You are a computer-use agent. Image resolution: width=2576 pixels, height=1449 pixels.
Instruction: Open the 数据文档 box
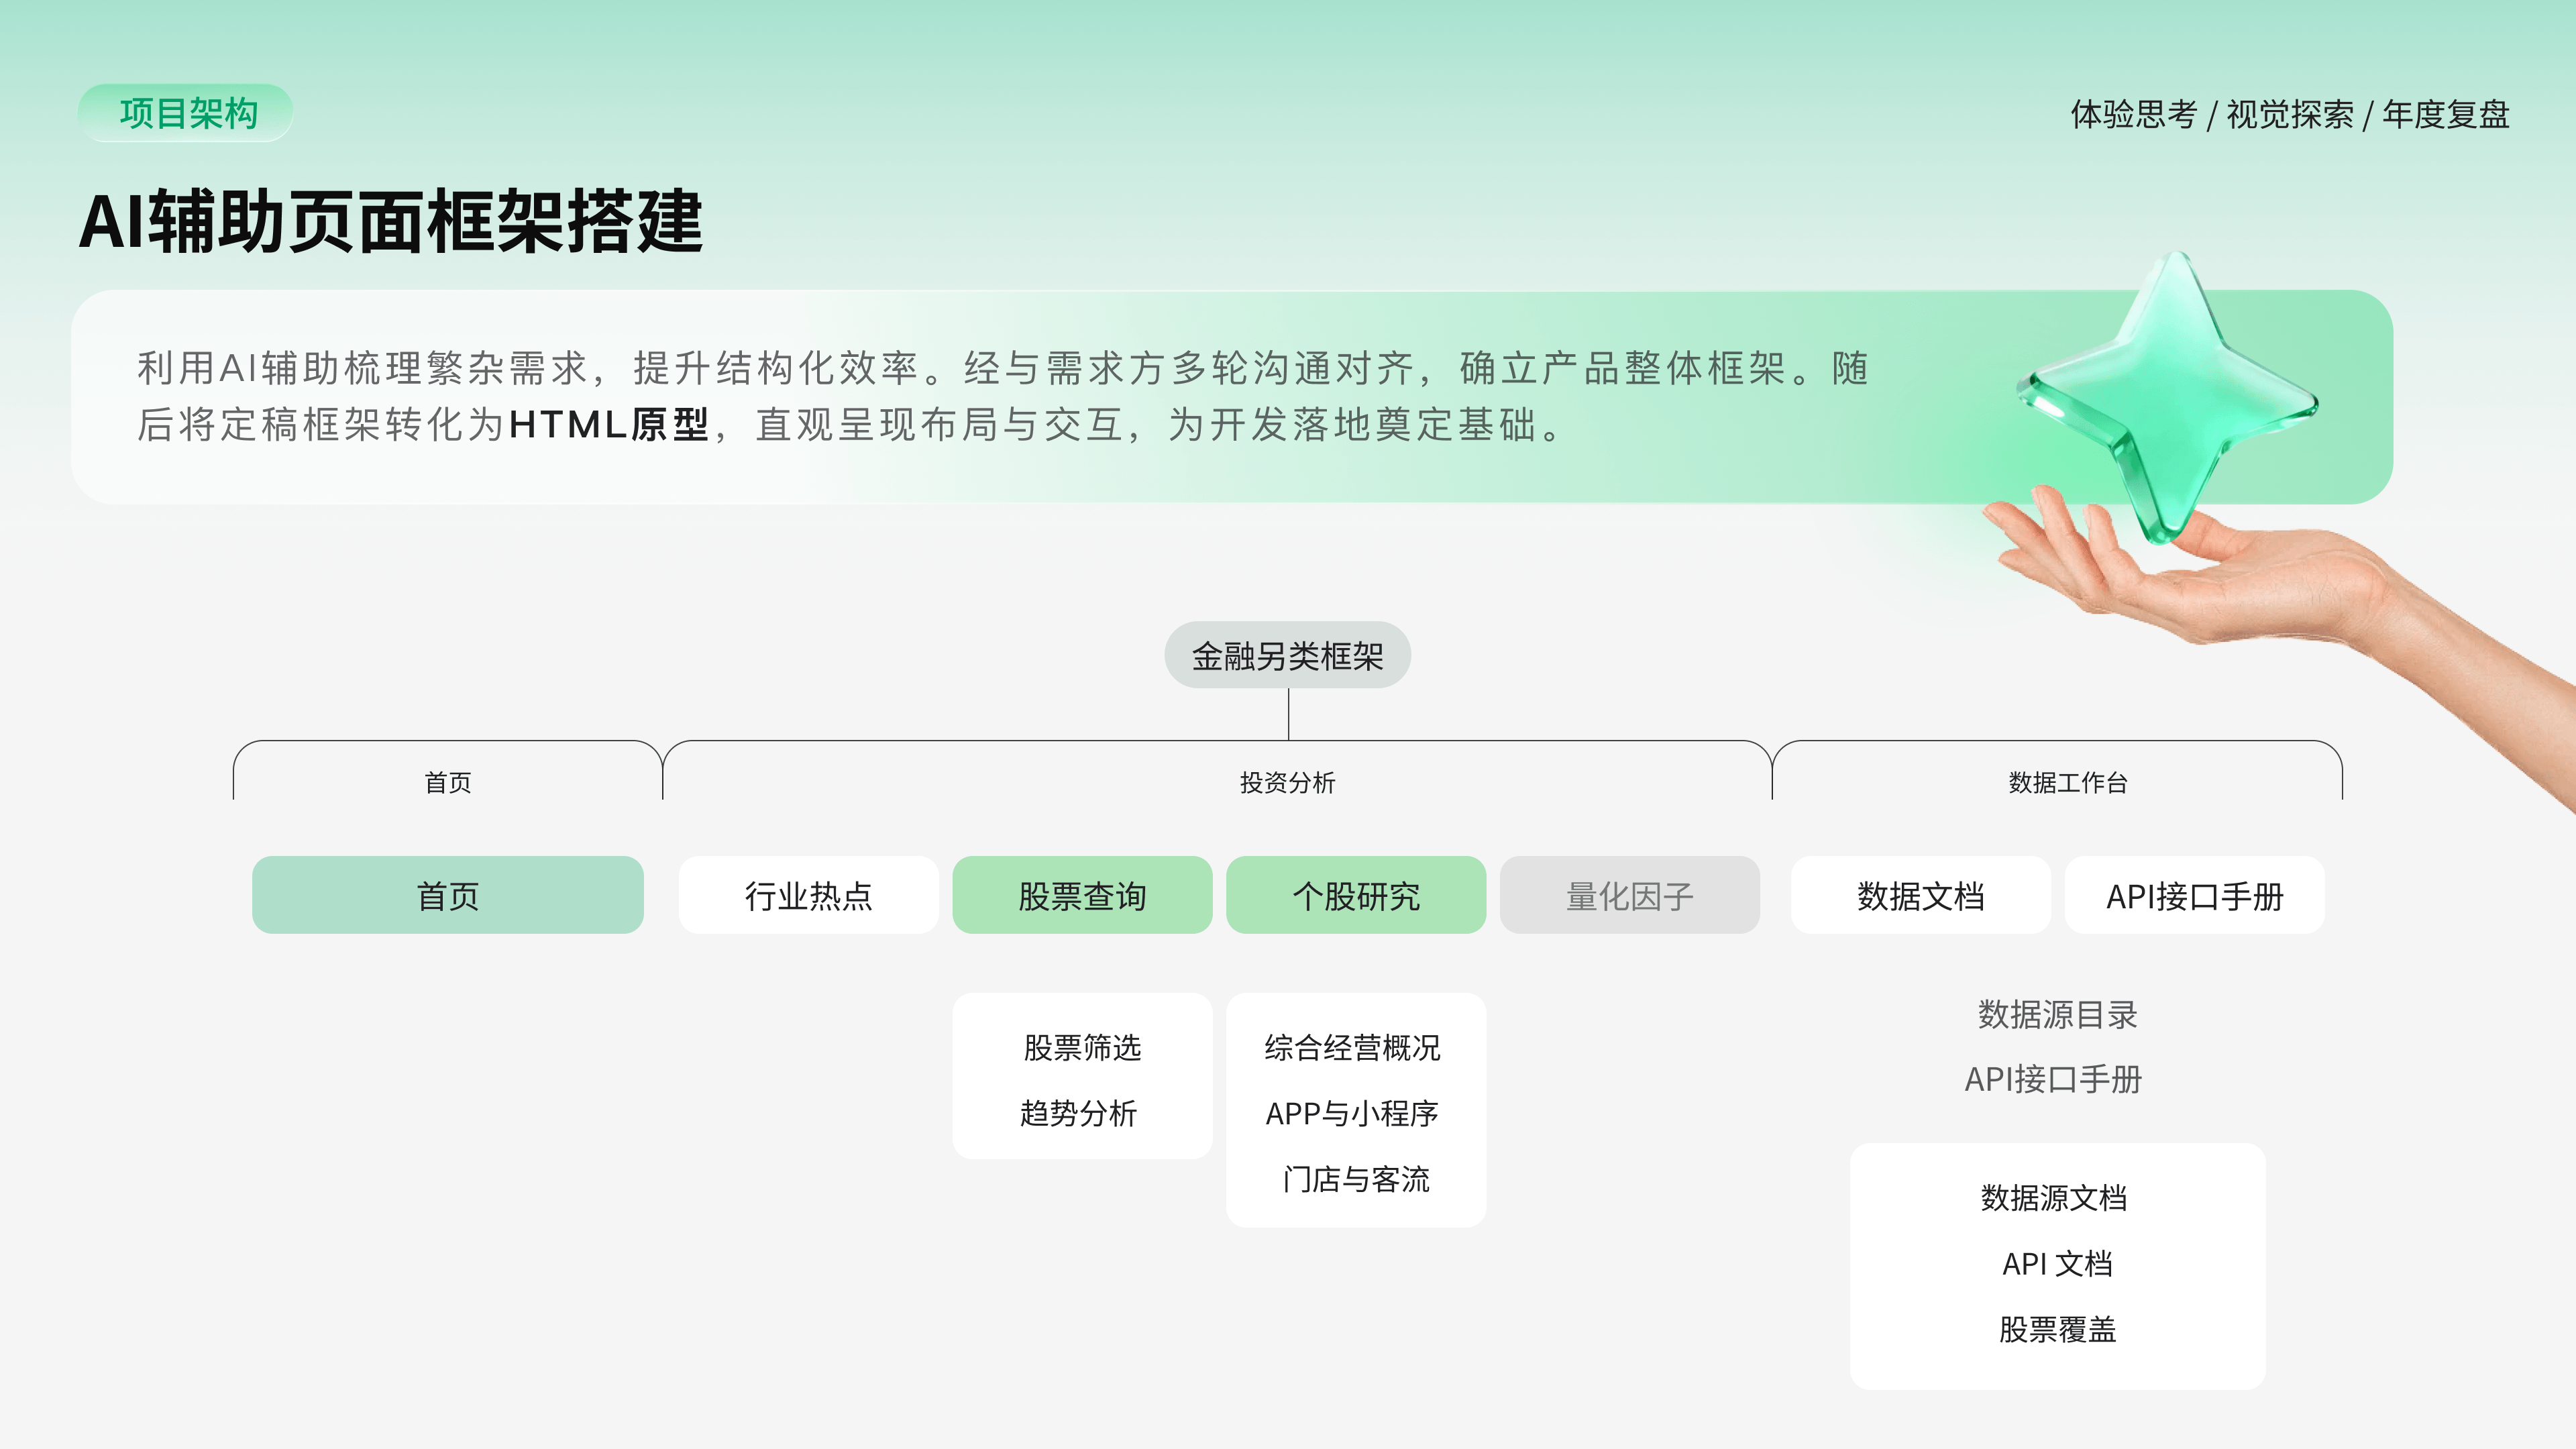point(1920,895)
